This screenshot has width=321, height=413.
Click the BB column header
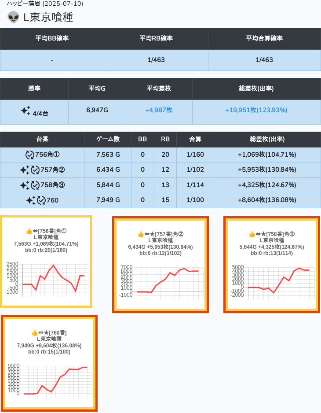[142, 139]
